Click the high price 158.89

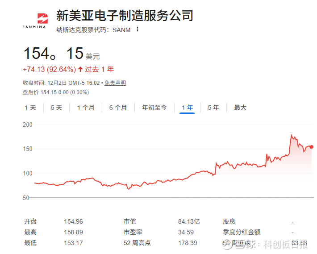click(73, 233)
